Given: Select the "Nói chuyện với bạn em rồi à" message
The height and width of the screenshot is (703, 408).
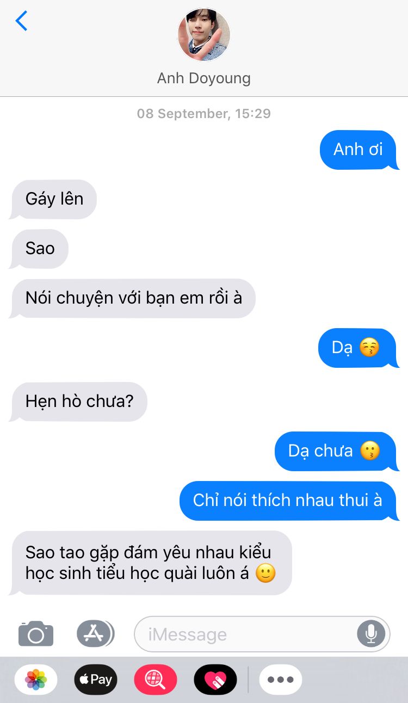Looking at the screenshot, I should 133,298.
